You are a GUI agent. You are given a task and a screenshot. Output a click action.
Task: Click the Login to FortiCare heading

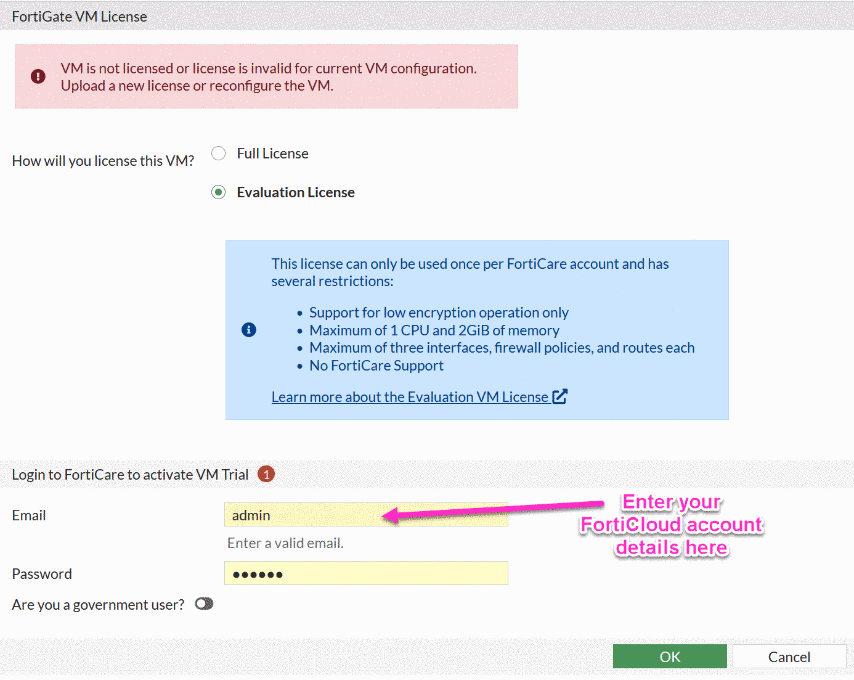[130, 474]
